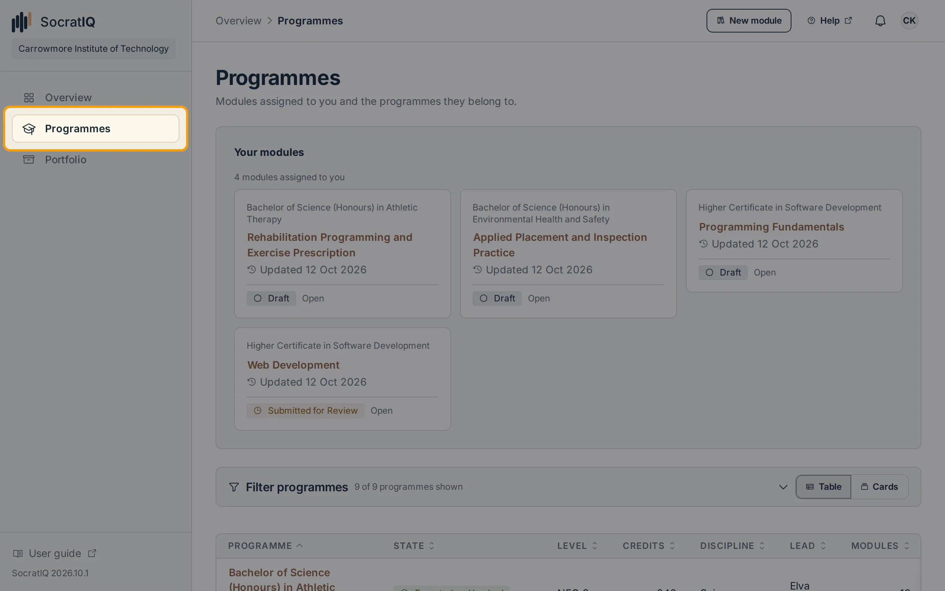
Task: Click the Overview breadcrumb link
Action: [x=238, y=21]
